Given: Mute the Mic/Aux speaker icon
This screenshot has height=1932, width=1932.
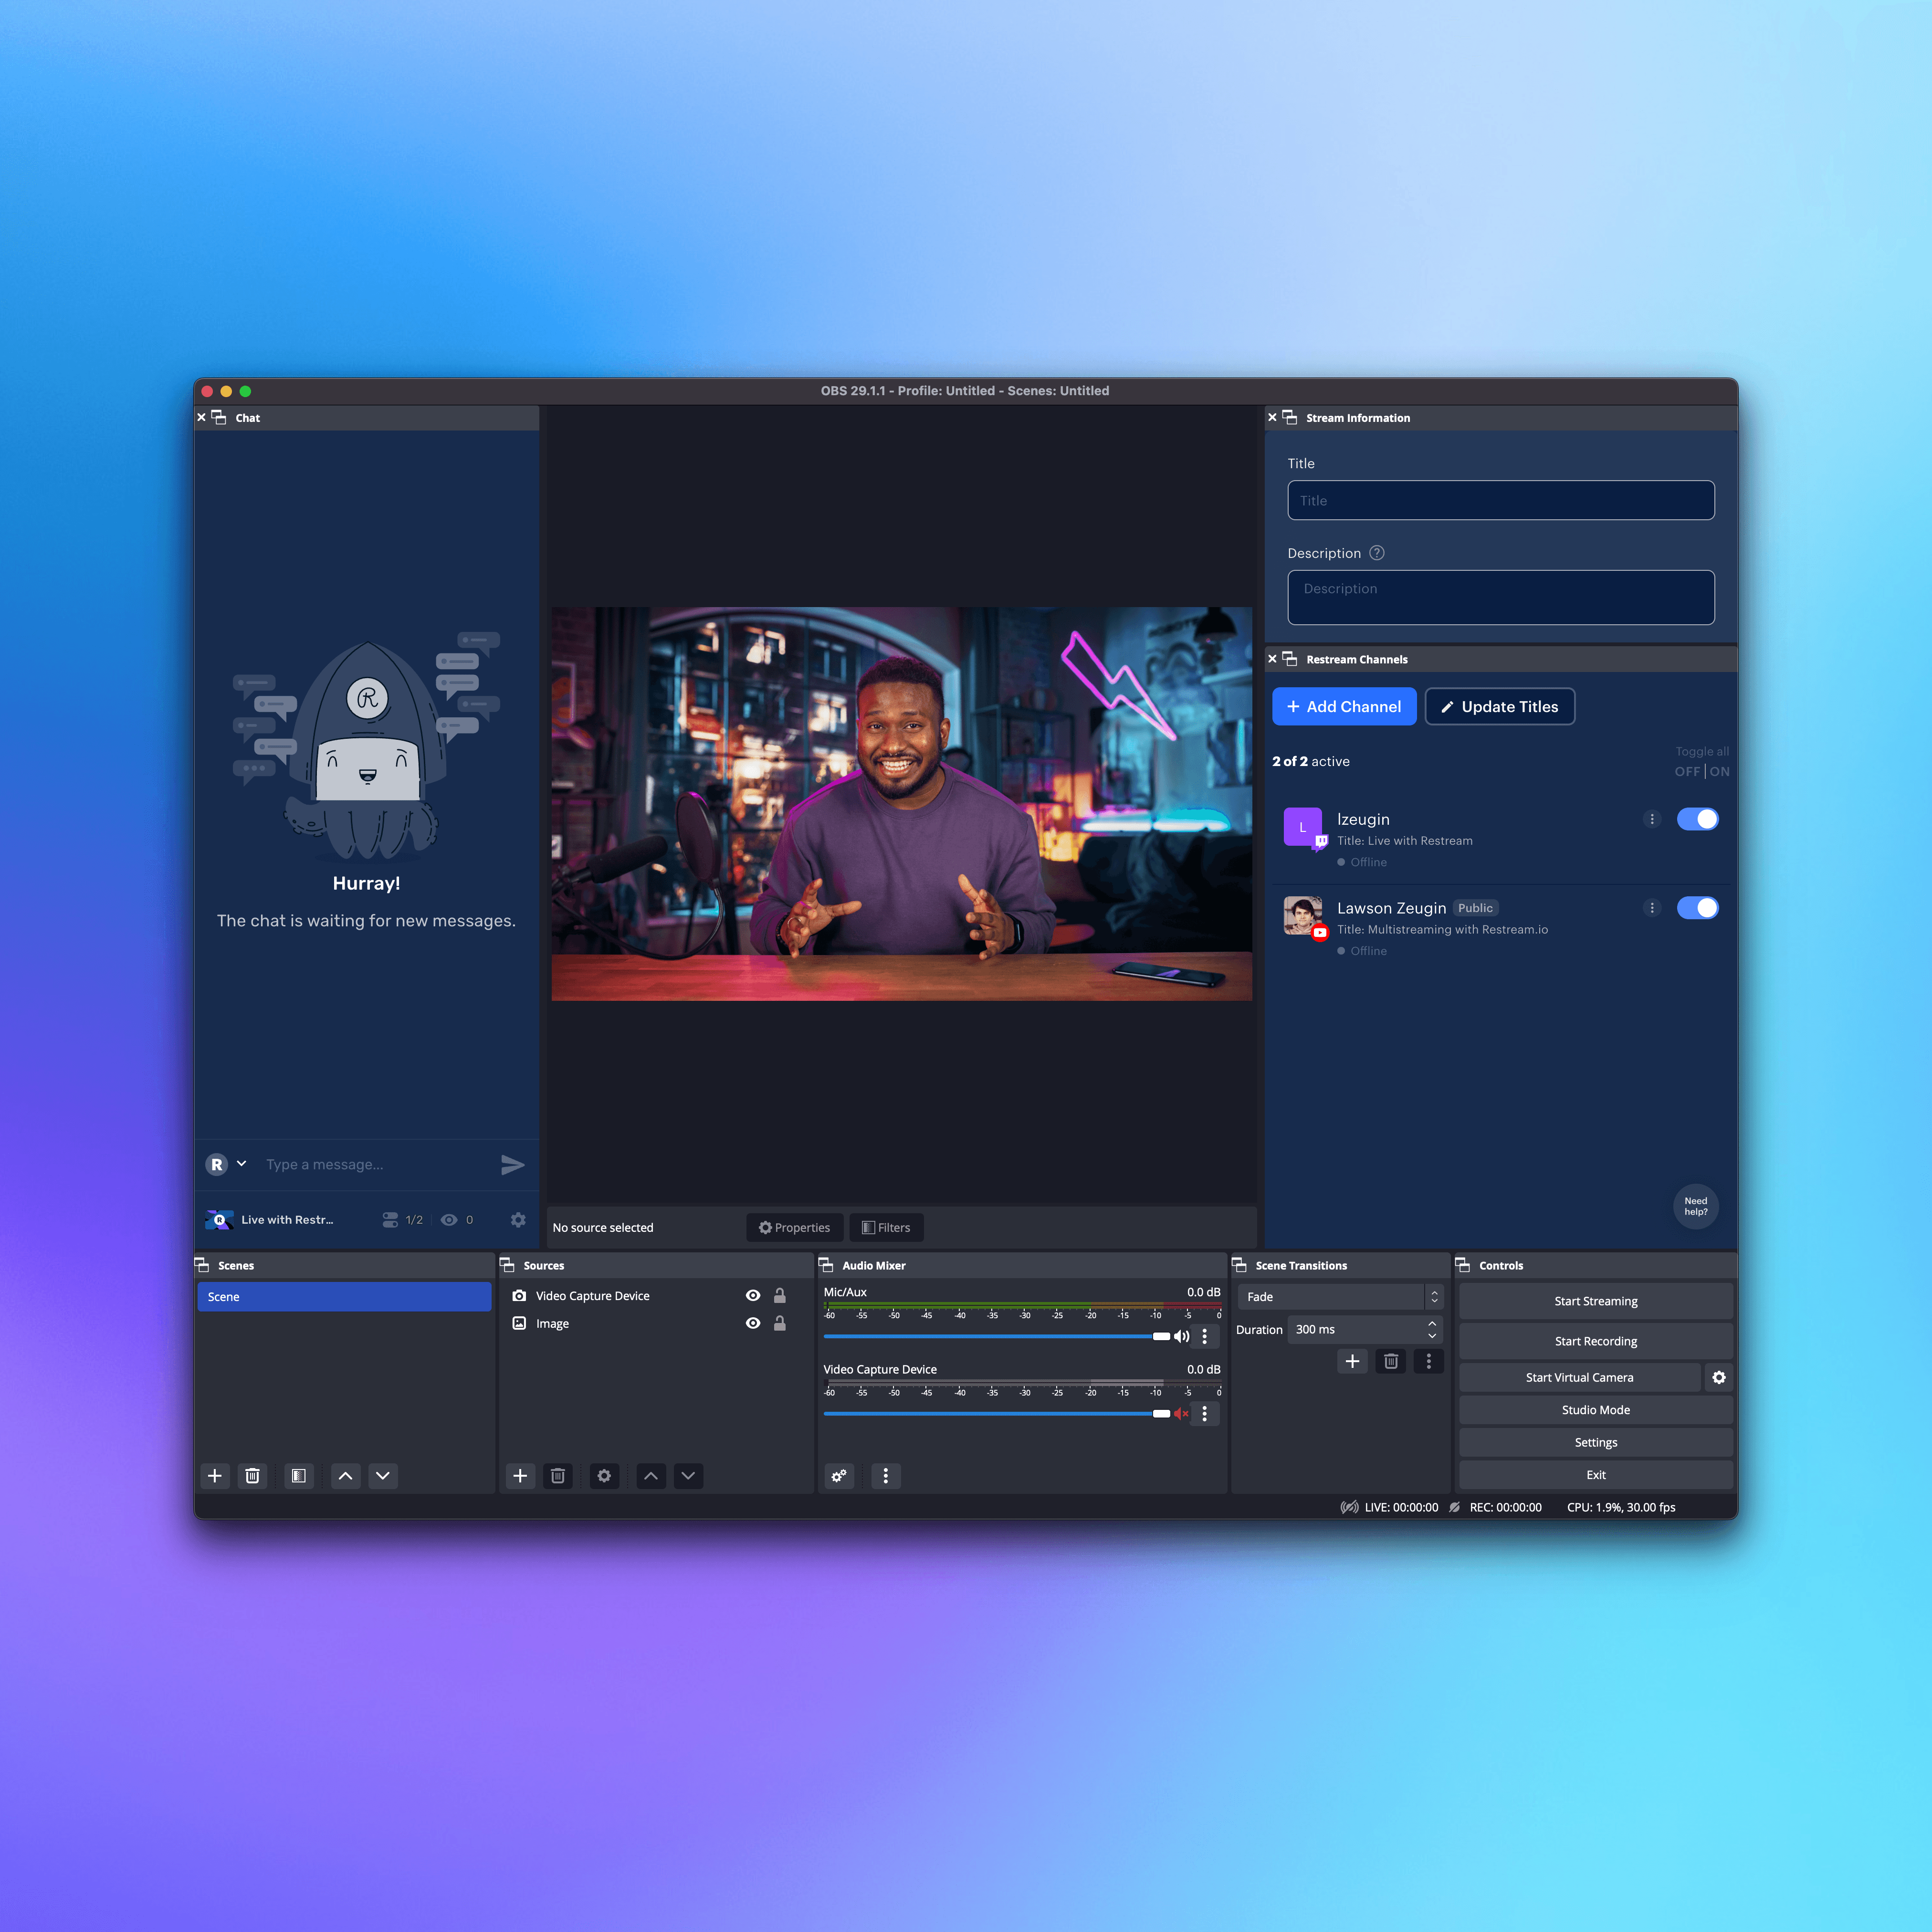Looking at the screenshot, I should (1181, 1336).
